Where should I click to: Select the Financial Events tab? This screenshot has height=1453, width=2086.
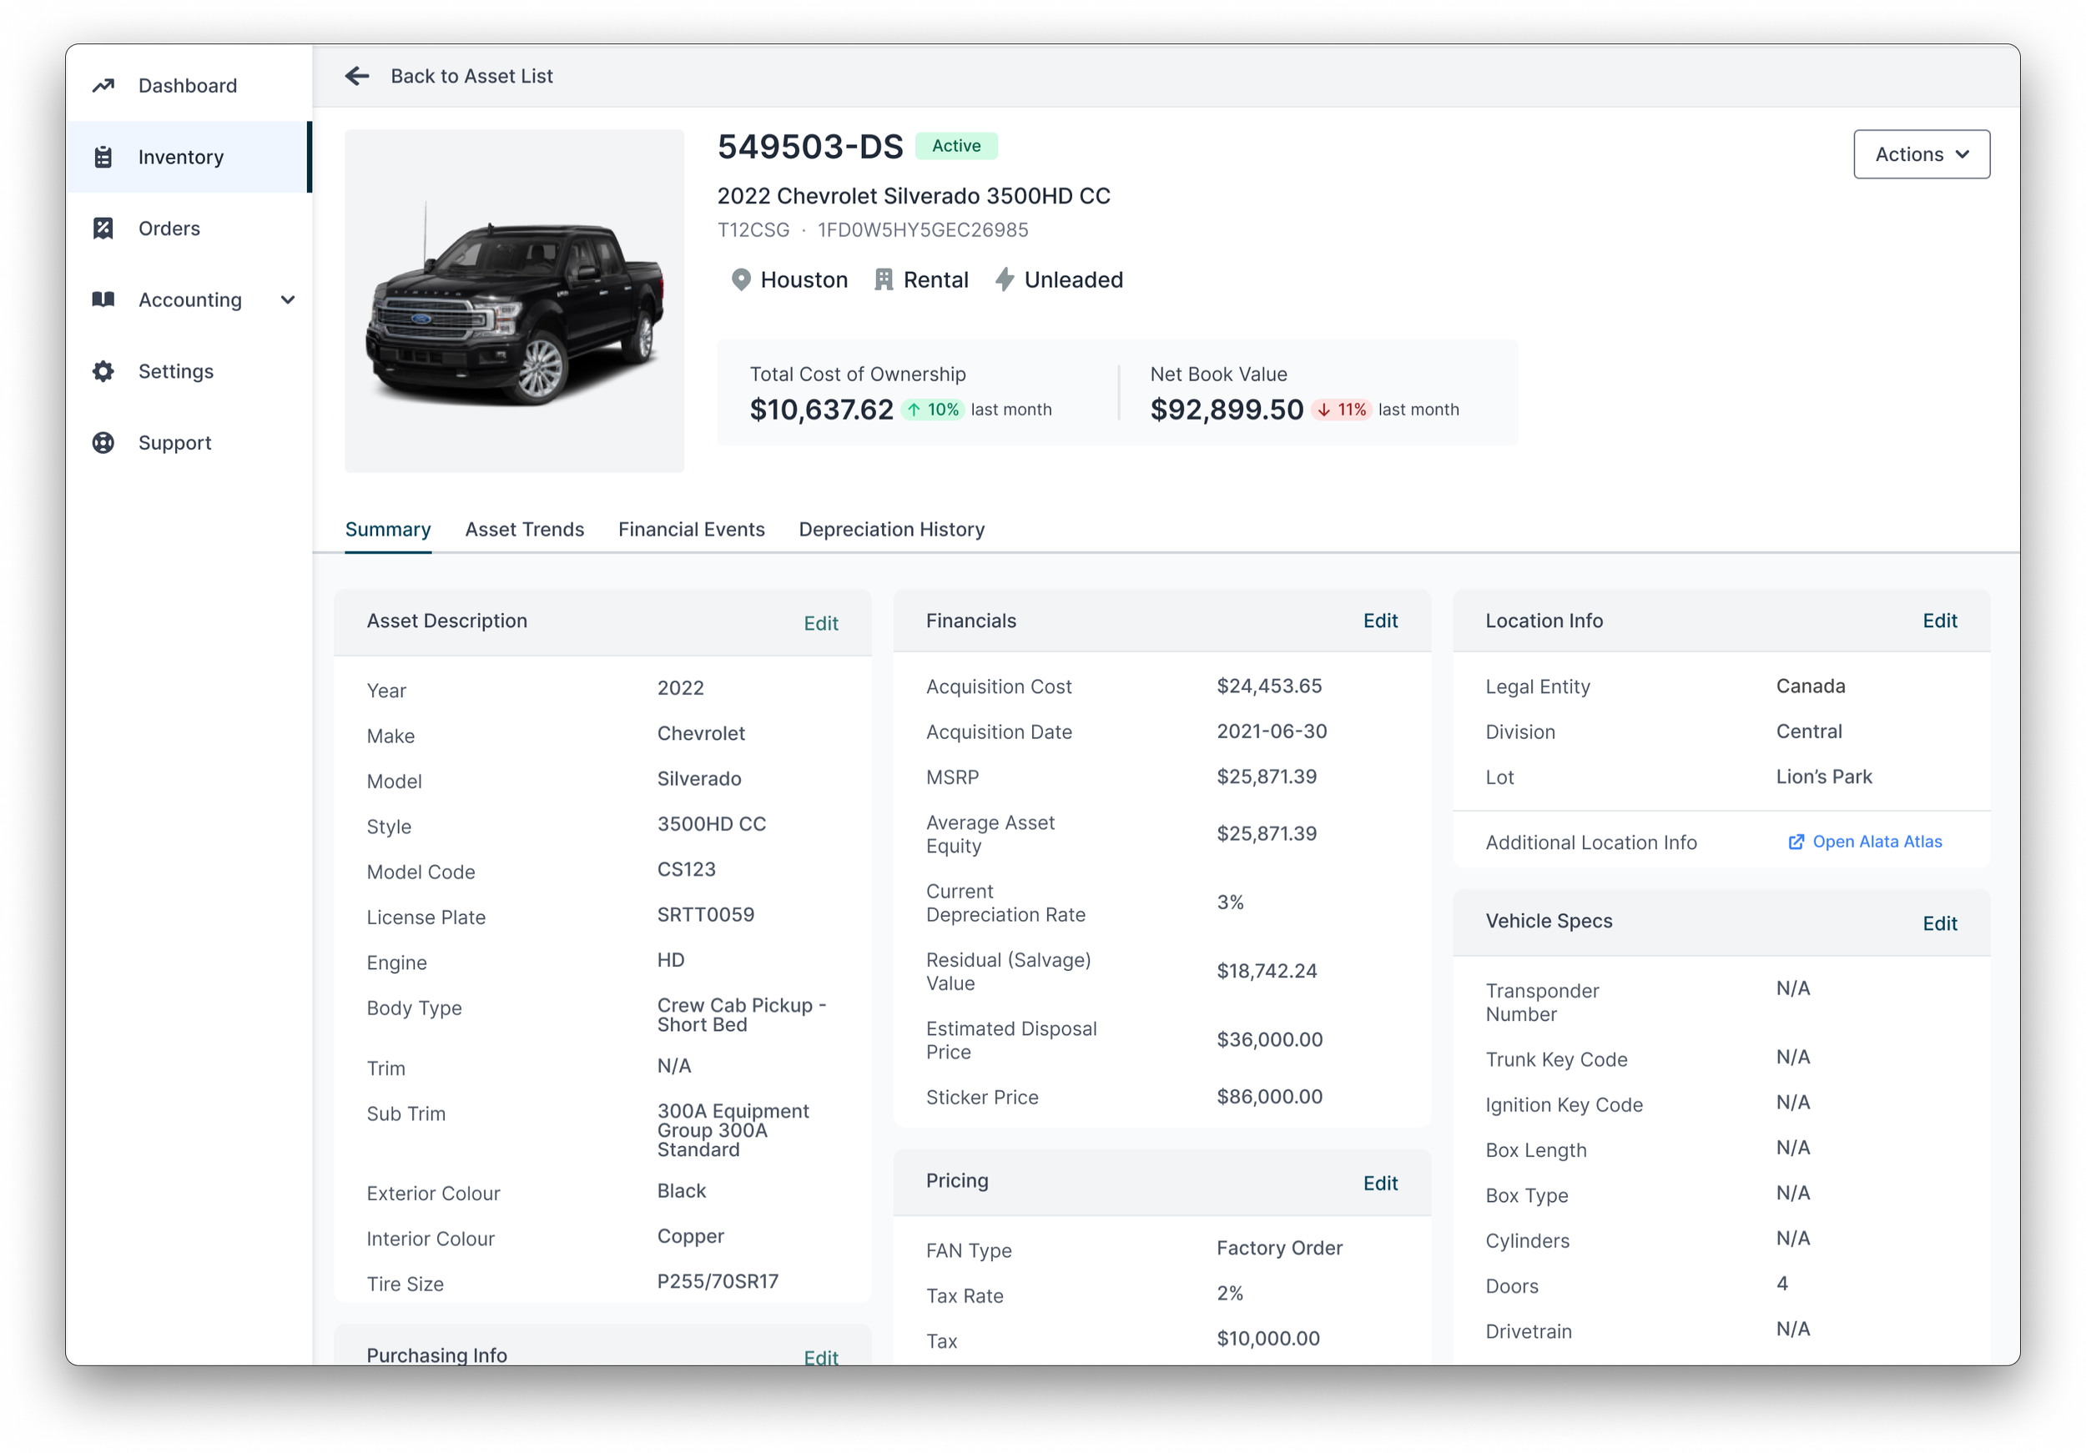(692, 530)
